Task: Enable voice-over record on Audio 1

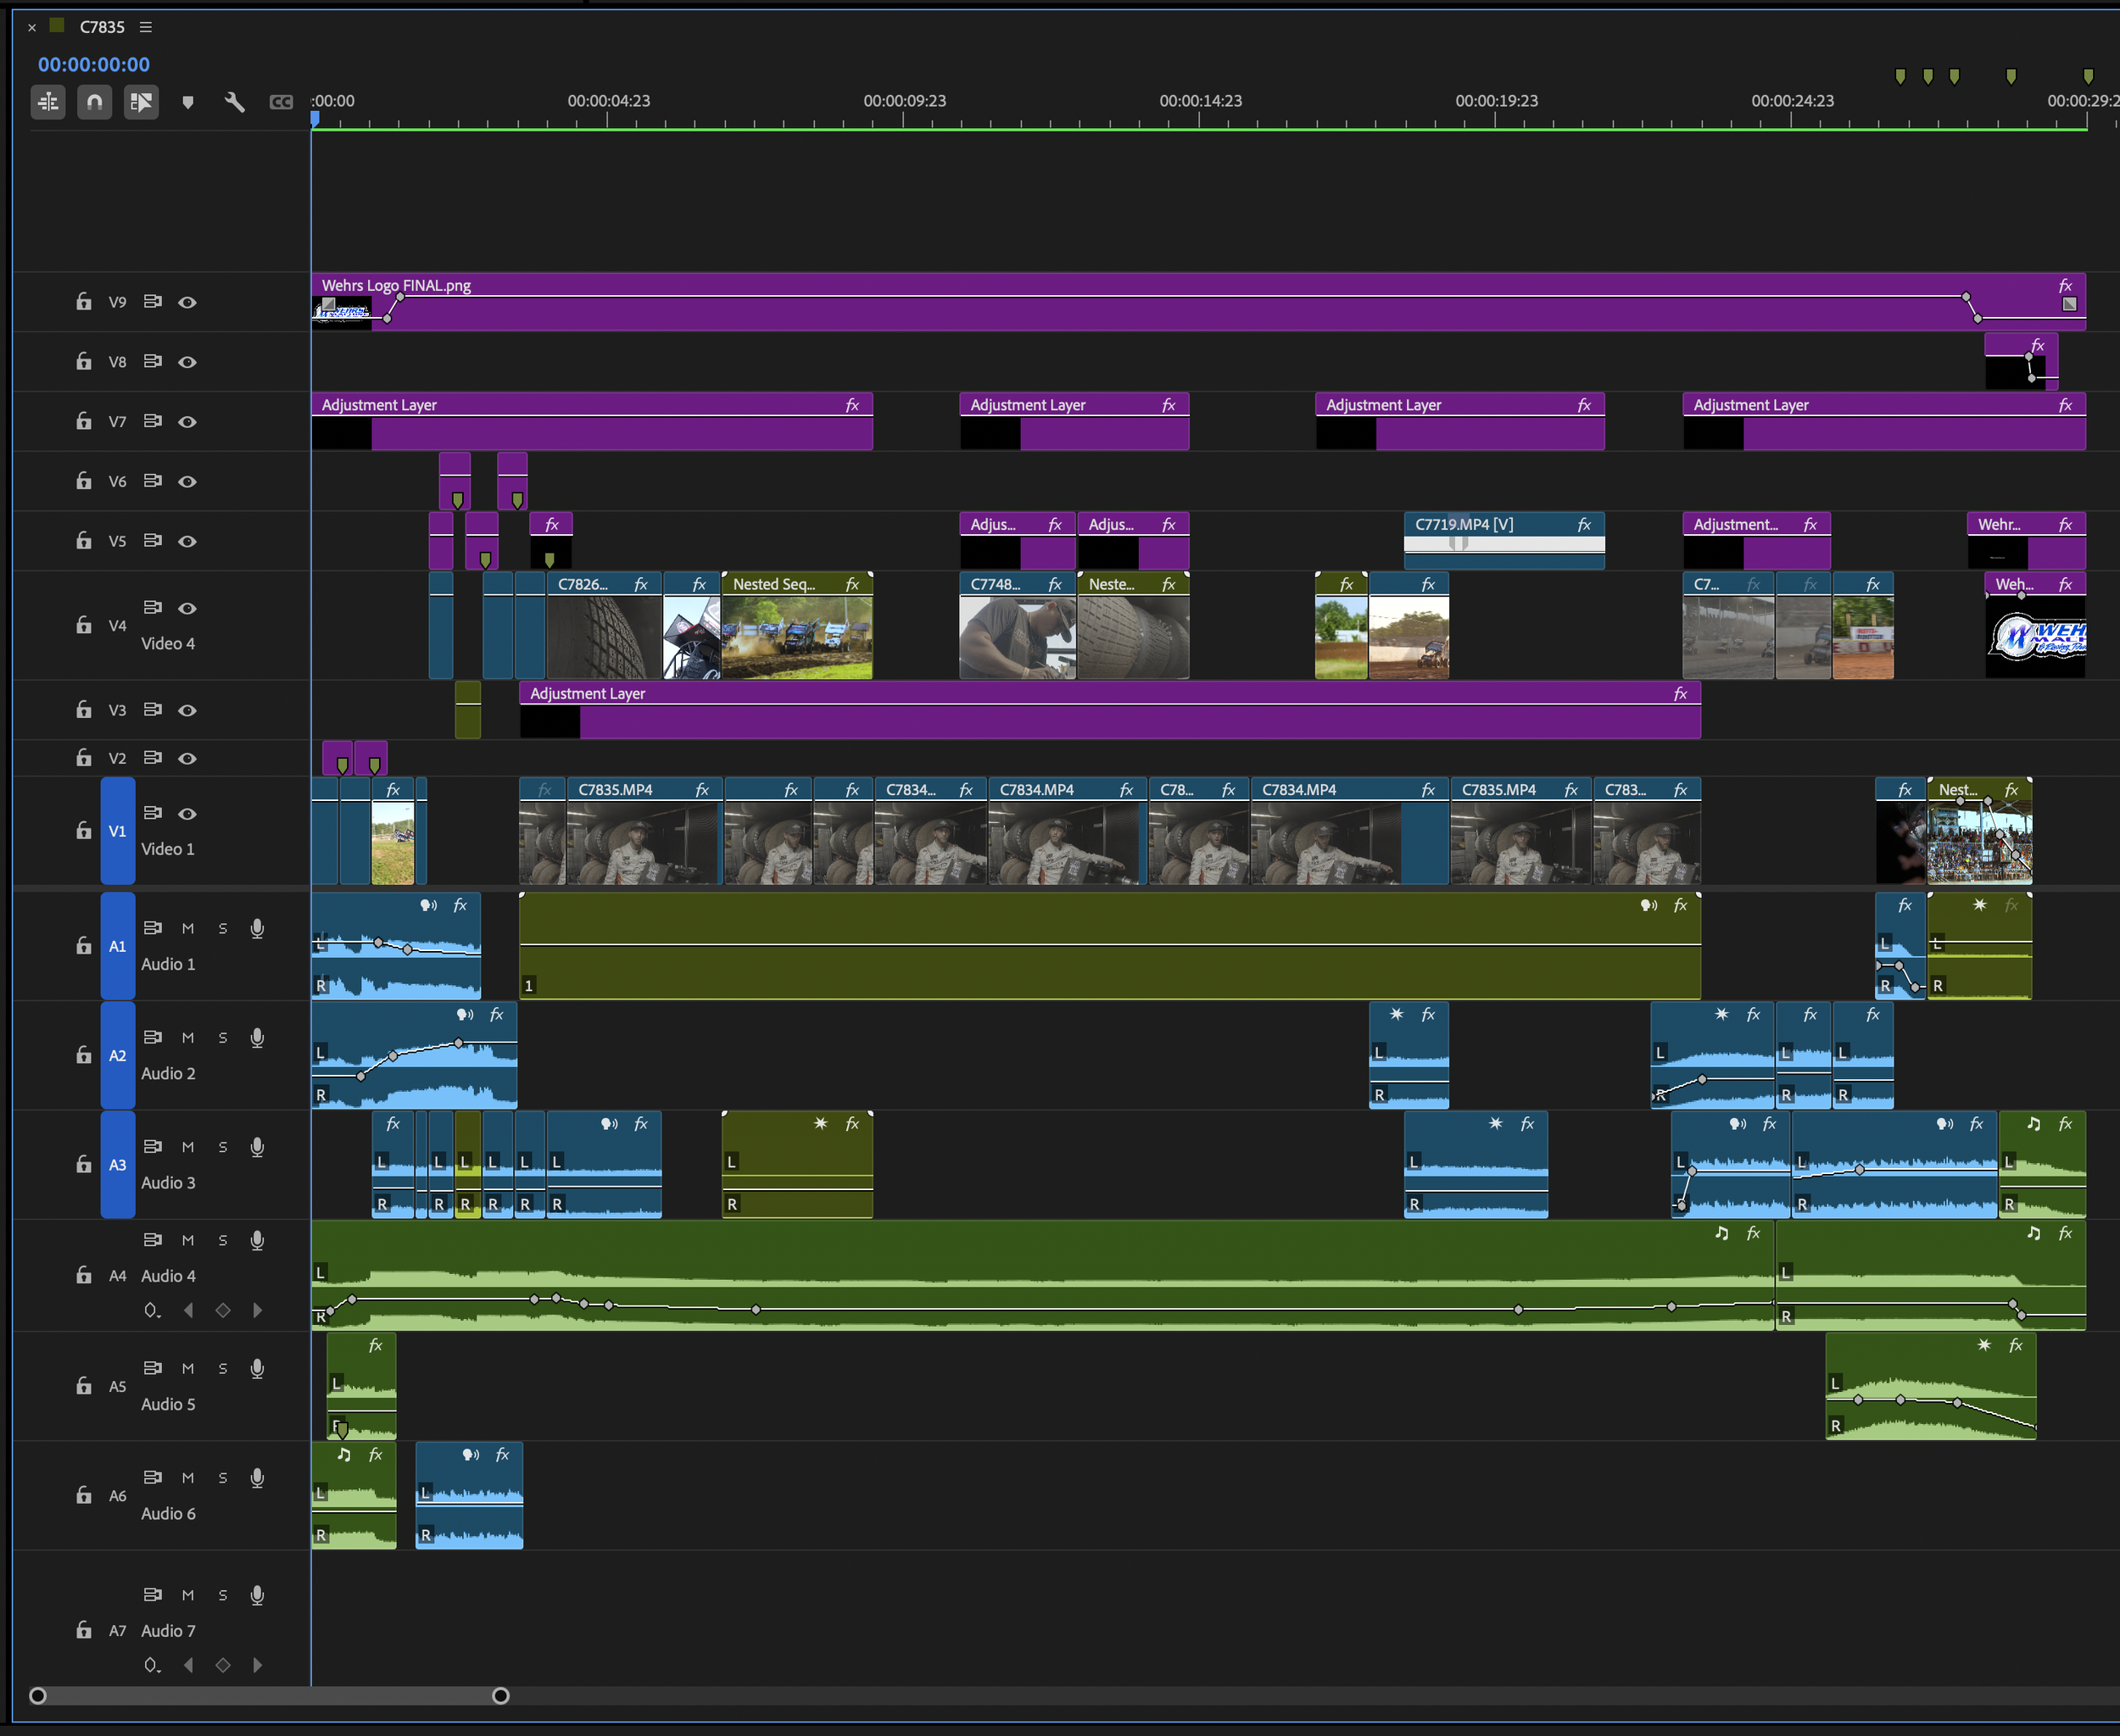Action: tap(257, 929)
